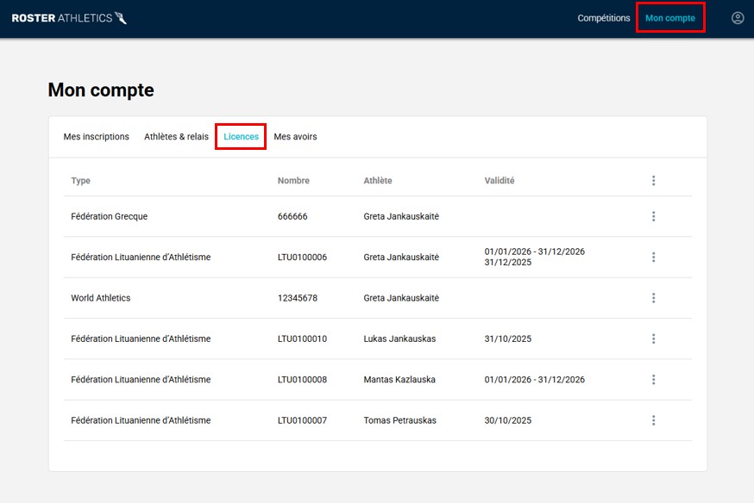
Task: Open options for Mantas Kazlauska licence
Action: [653, 380]
